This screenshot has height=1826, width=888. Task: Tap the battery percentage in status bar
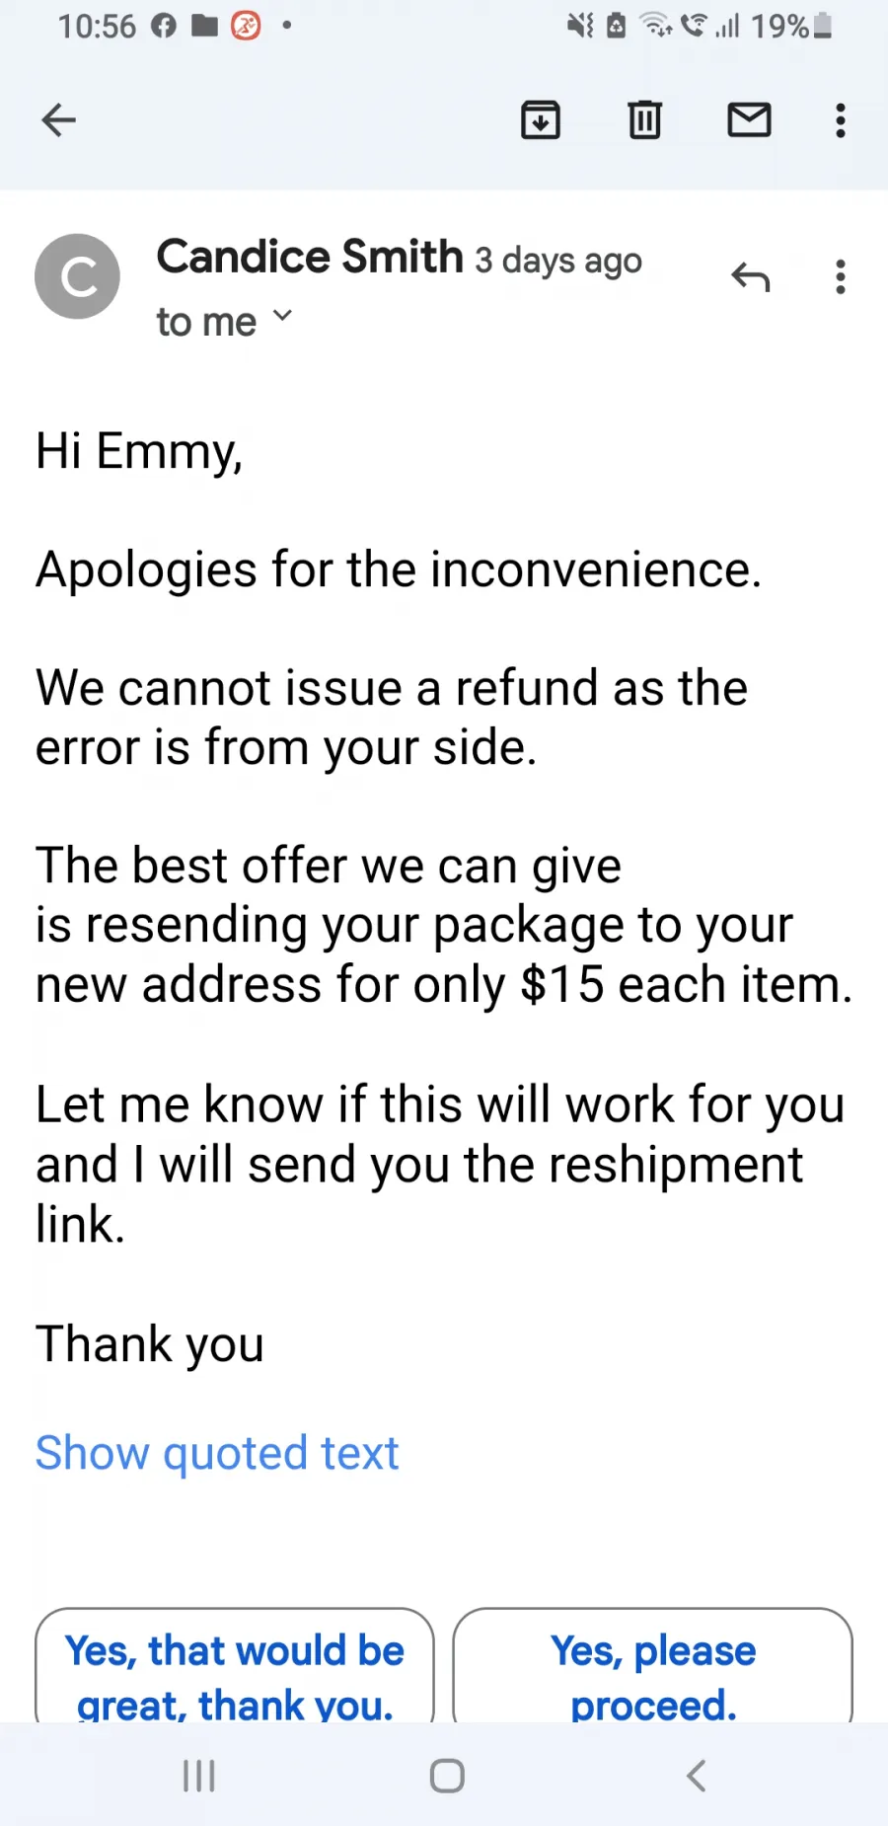click(x=779, y=26)
